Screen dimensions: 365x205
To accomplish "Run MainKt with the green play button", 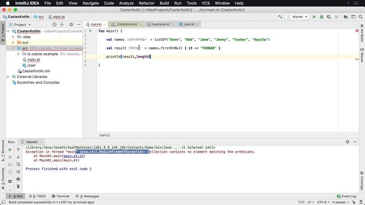I will (x=314, y=17).
